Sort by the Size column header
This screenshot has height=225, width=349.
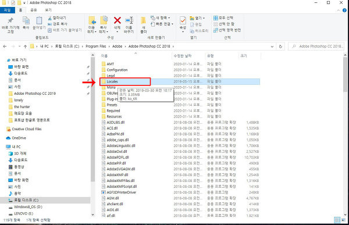pyautogui.click(x=250, y=56)
